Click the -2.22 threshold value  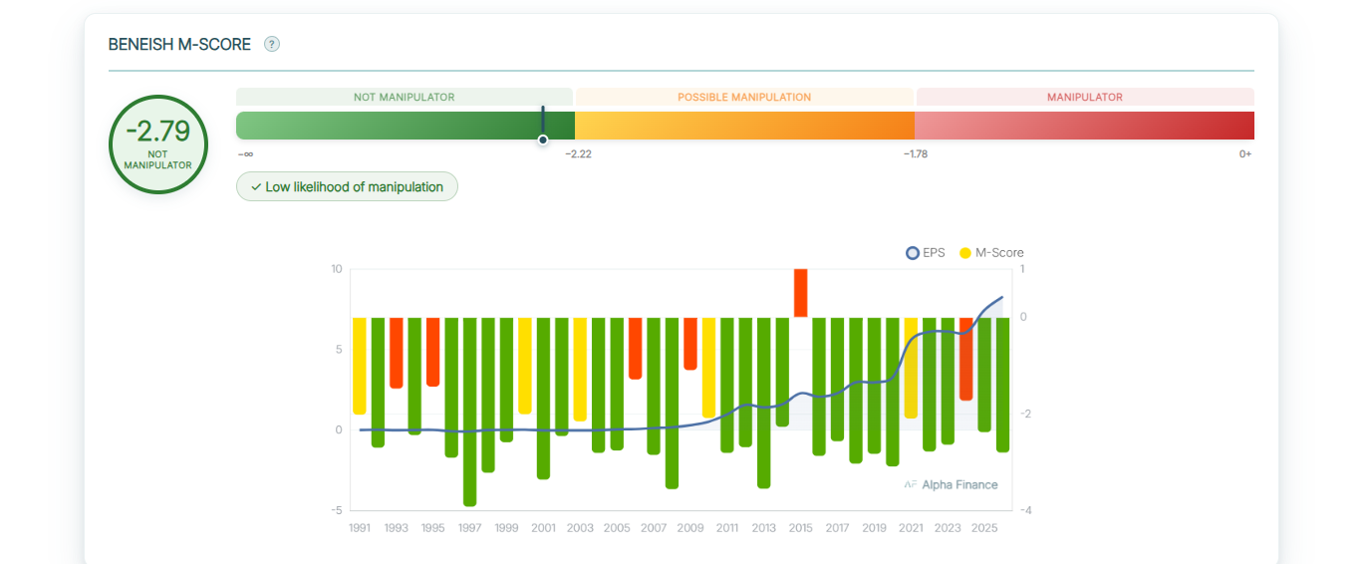coord(579,154)
